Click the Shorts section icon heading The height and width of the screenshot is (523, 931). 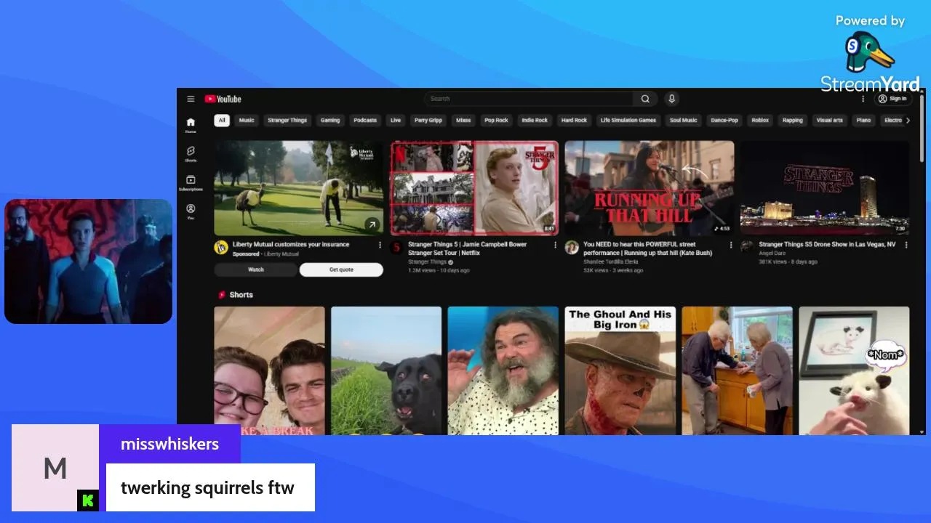pyautogui.click(x=222, y=295)
